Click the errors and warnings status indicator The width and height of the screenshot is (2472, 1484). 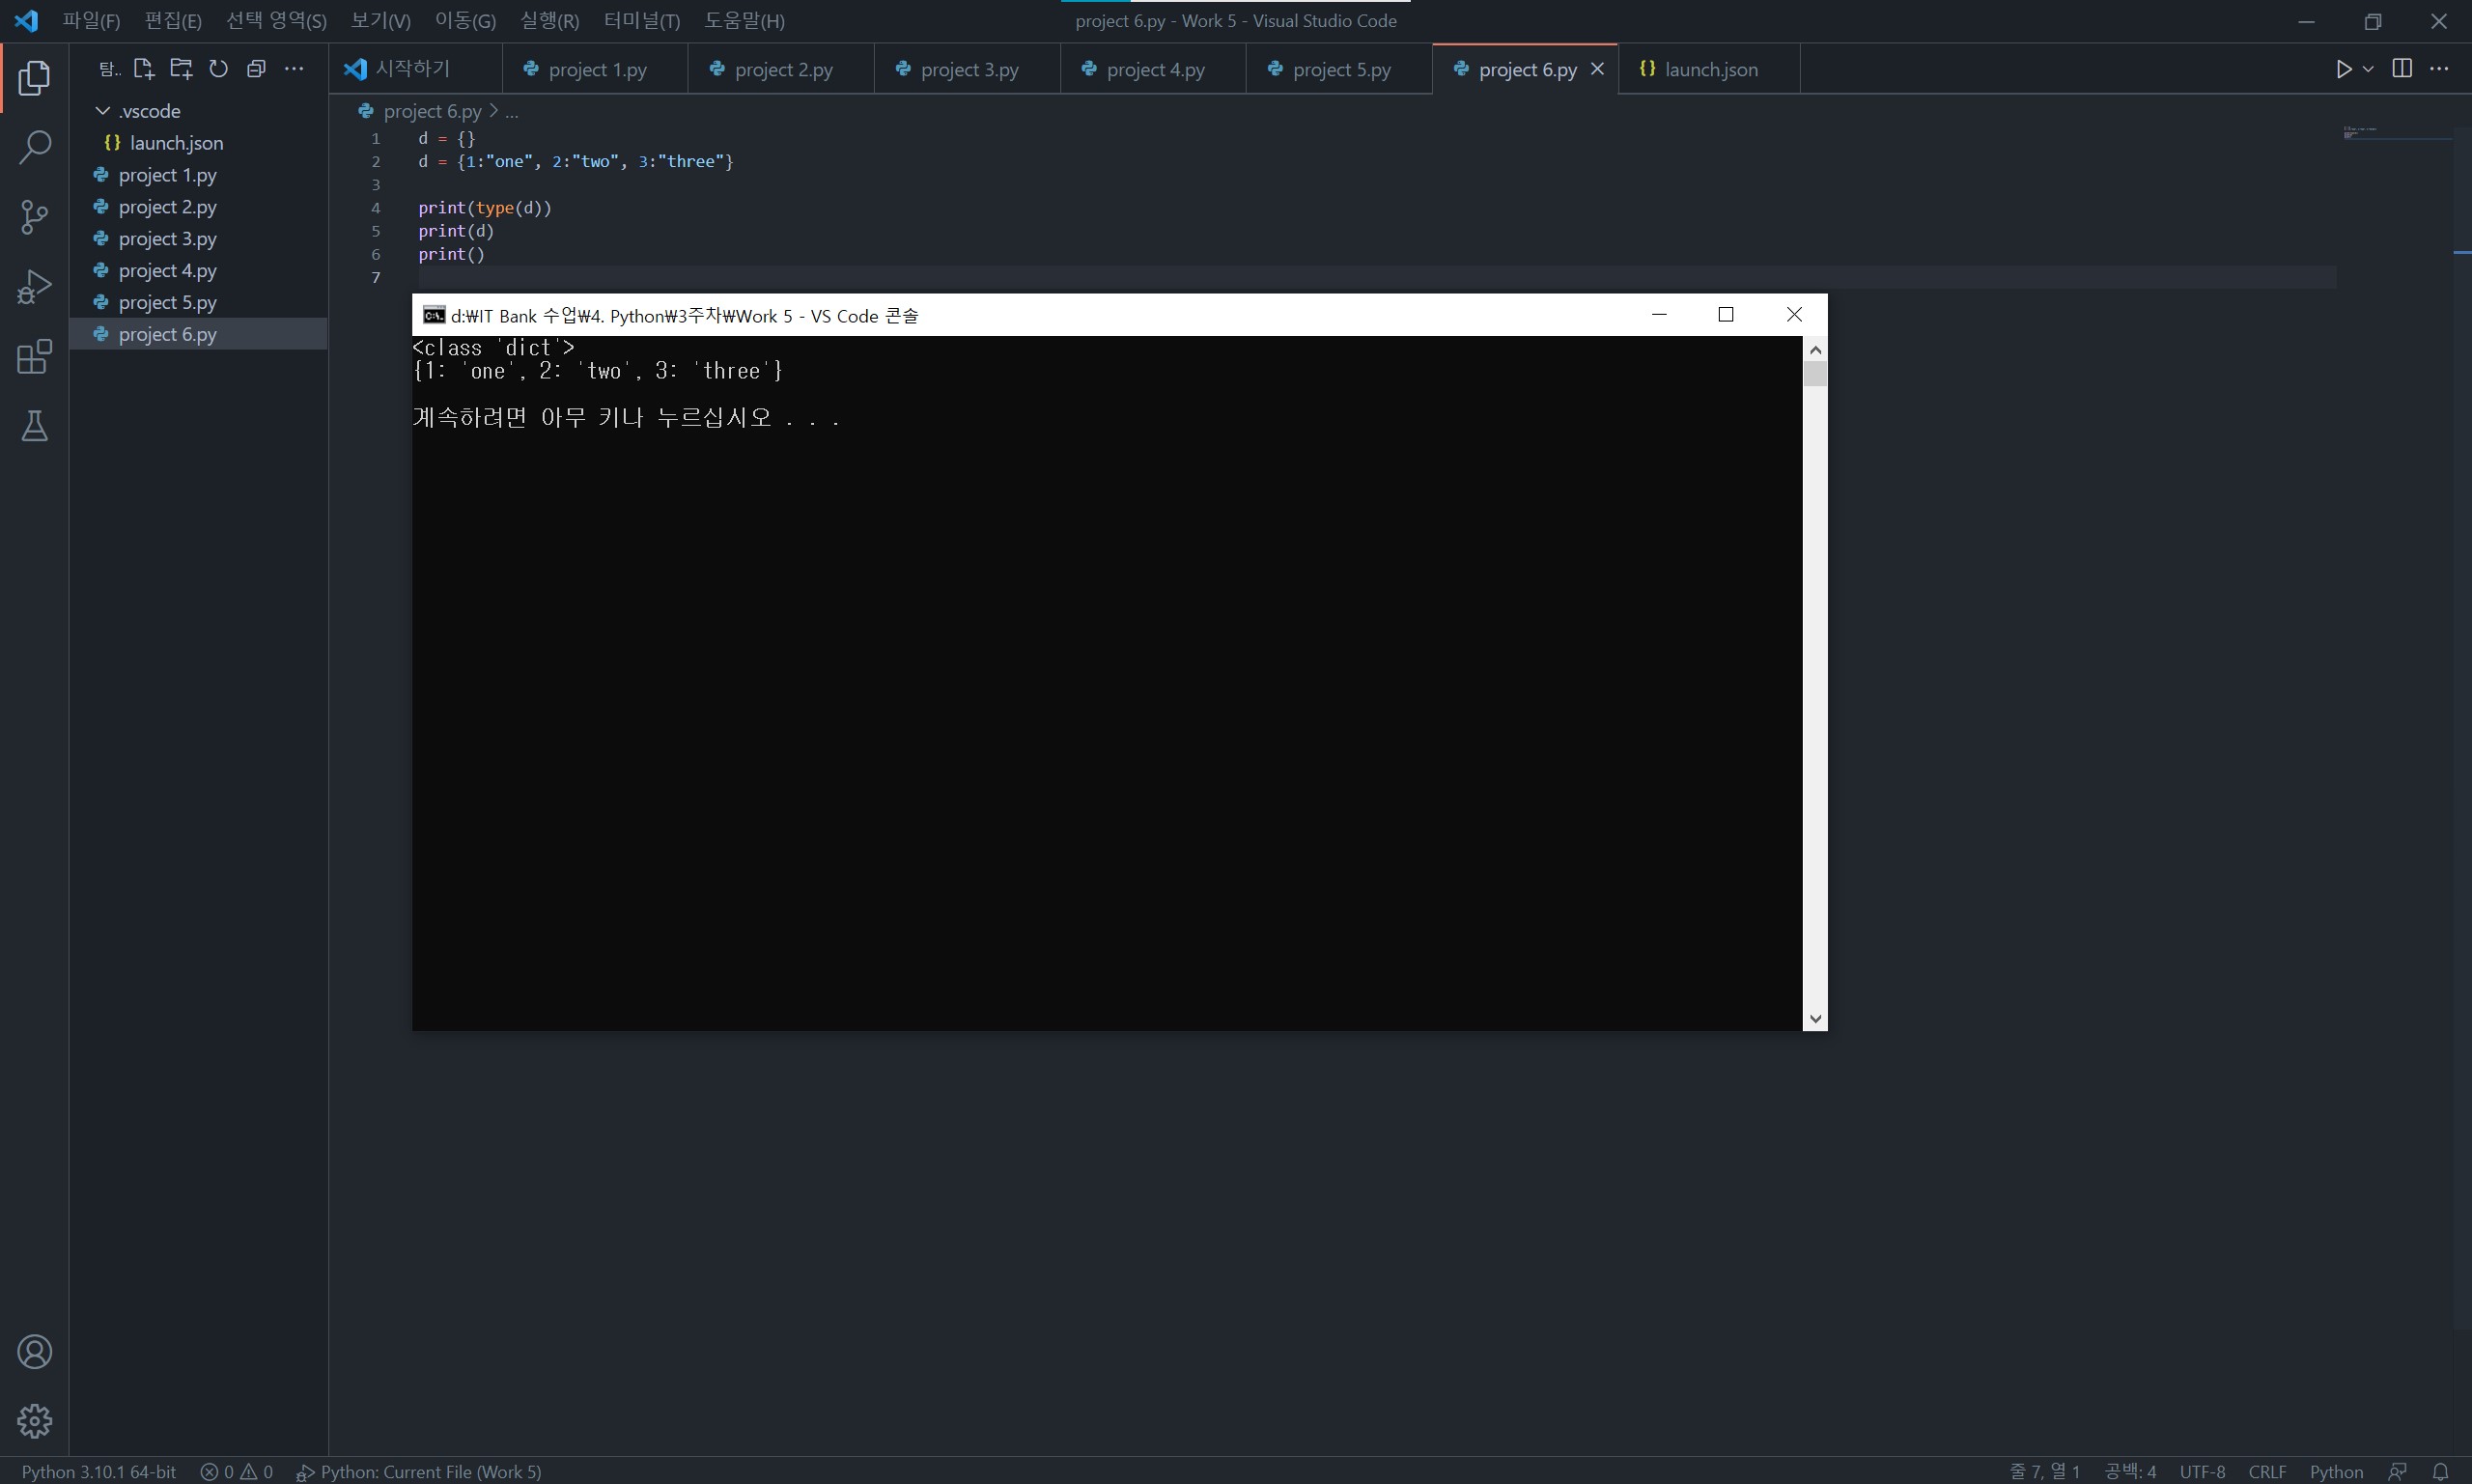point(237,1472)
